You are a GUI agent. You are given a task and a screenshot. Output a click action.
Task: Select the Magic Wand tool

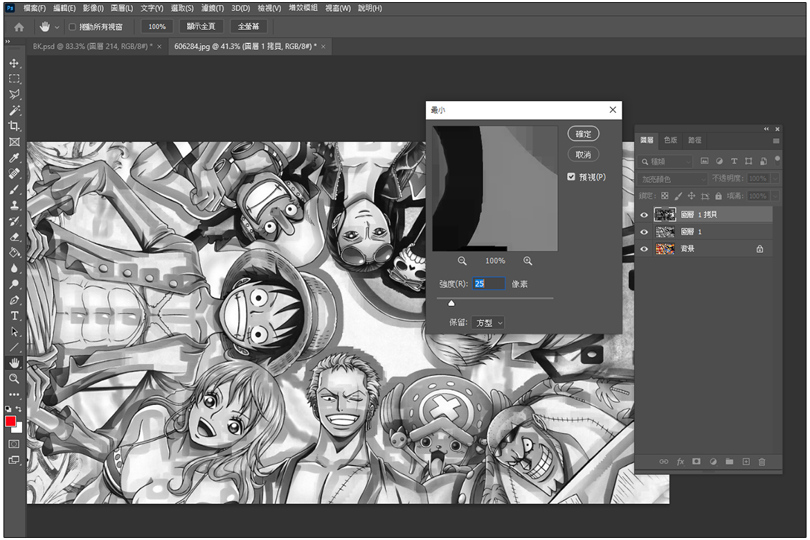pyautogui.click(x=14, y=110)
